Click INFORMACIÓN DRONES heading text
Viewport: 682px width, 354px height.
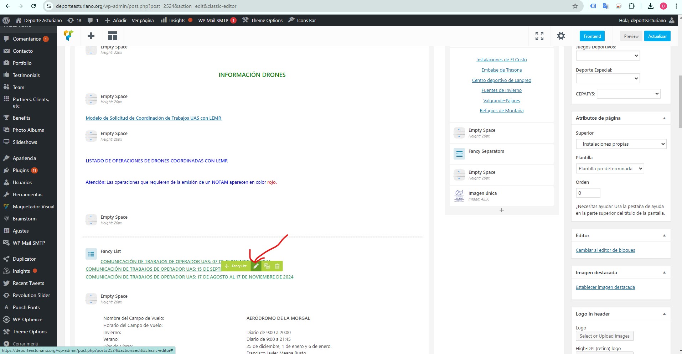(x=252, y=75)
